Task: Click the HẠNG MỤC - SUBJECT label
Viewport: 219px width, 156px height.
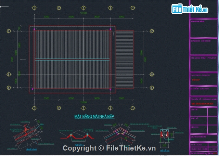Action: pos(201,75)
